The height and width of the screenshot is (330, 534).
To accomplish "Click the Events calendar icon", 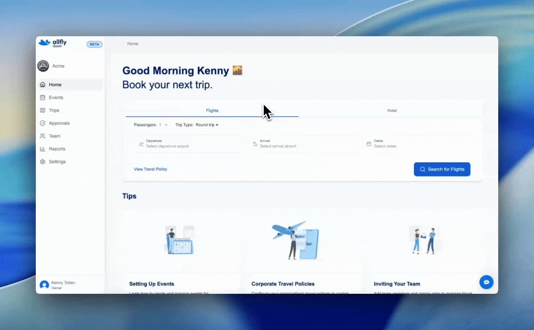I will pyautogui.click(x=43, y=98).
